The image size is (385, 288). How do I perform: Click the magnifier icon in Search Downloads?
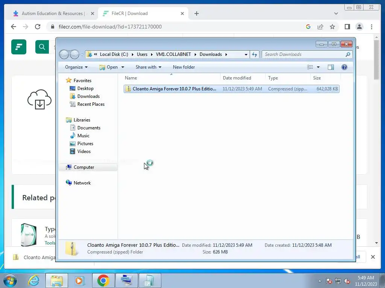[x=348, y=54]
